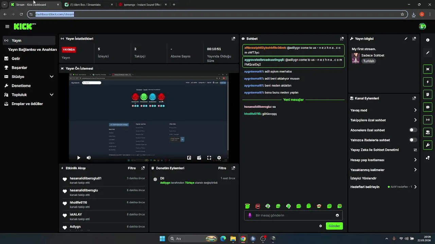Click the broadcast signal widget icon
Viewport: 435px width, 244px height.
(428, 120)
